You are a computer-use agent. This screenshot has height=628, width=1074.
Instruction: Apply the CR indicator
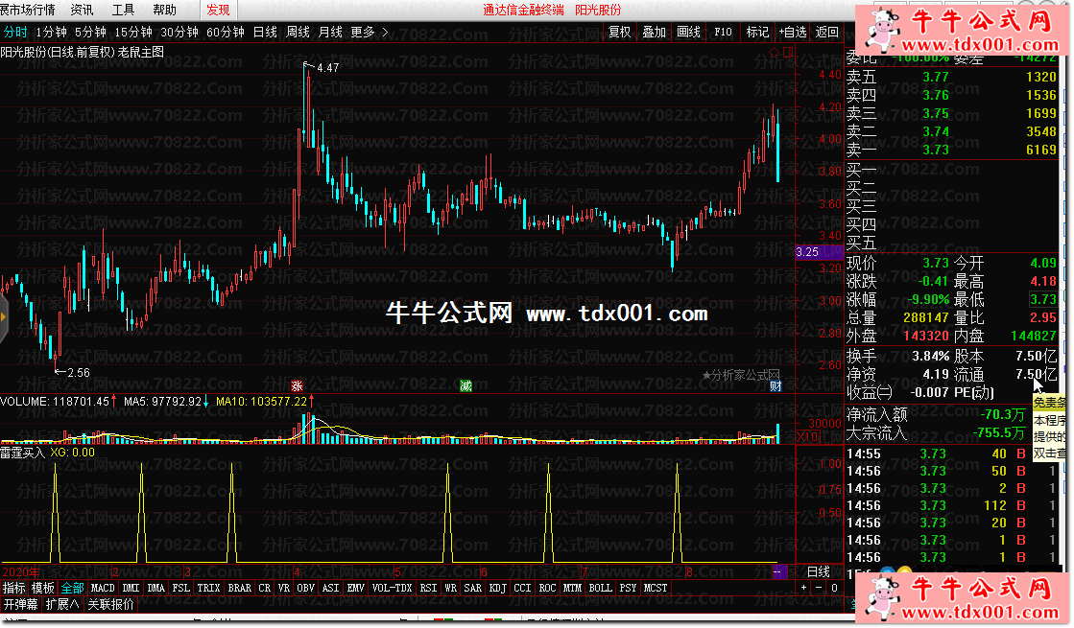tap(264, 589)
